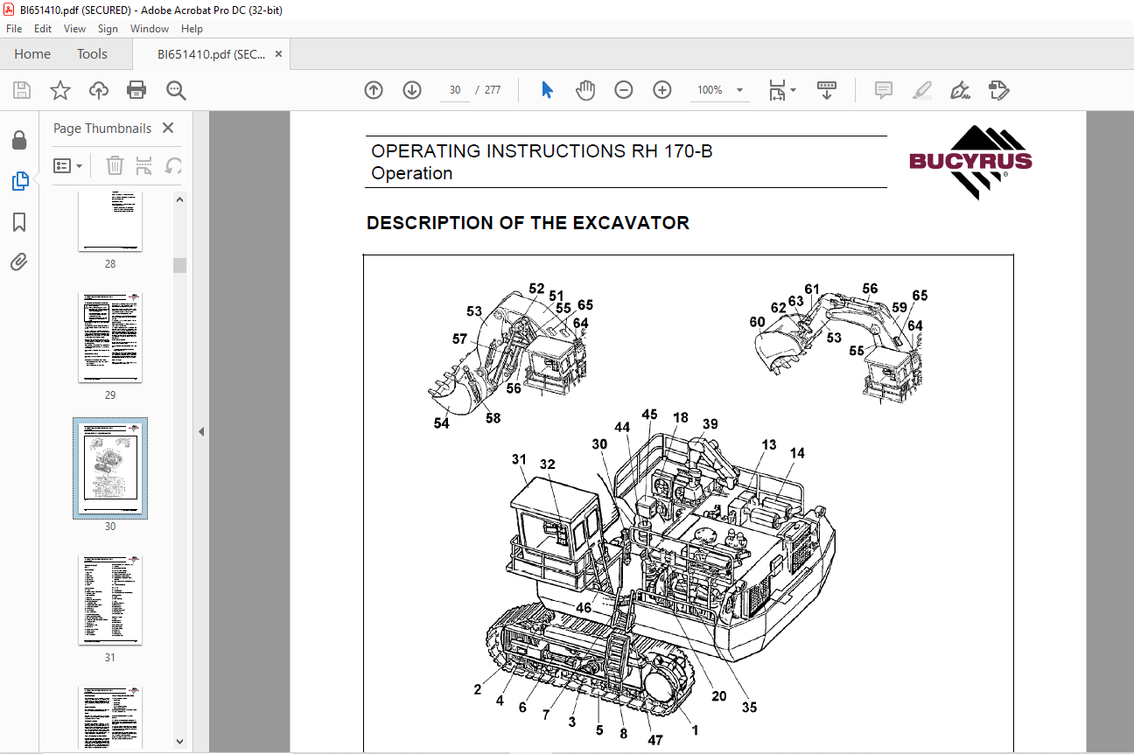Click the Request signatures / send icon
The image size is (1134, 754).
pos(999,90)
